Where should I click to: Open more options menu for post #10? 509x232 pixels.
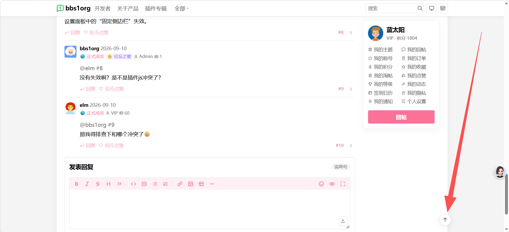[x=351, y=146]
